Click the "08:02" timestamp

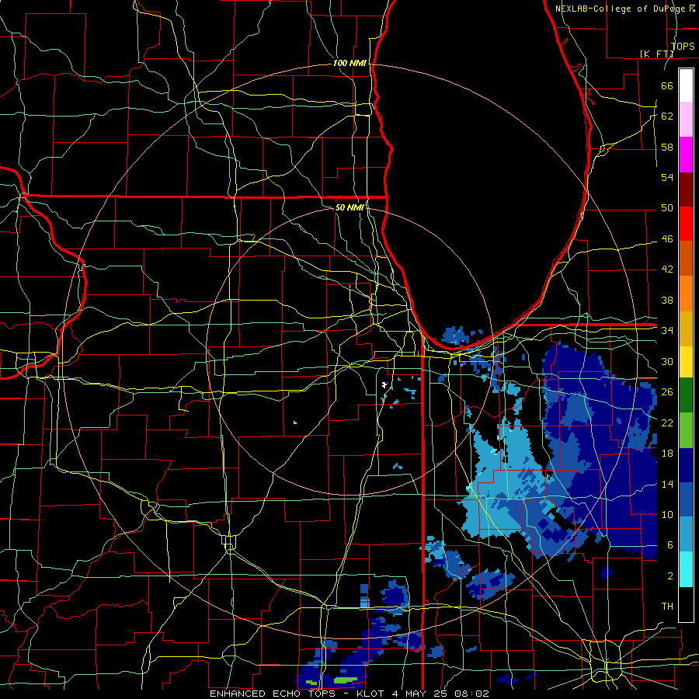pos(471,694)
